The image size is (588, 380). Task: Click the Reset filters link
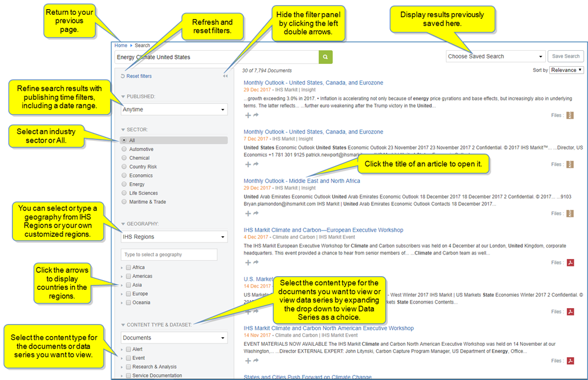(139, 76)
